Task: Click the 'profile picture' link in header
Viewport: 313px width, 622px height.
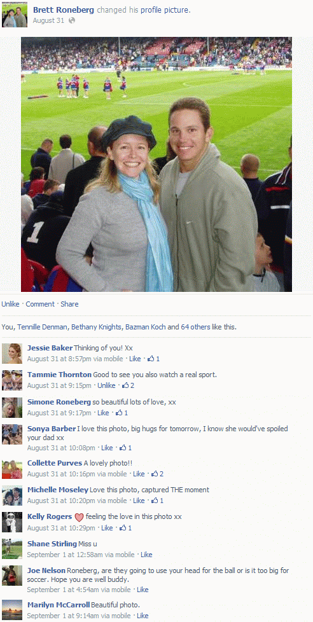Action: pyautogui.click(x=165, y=10)
